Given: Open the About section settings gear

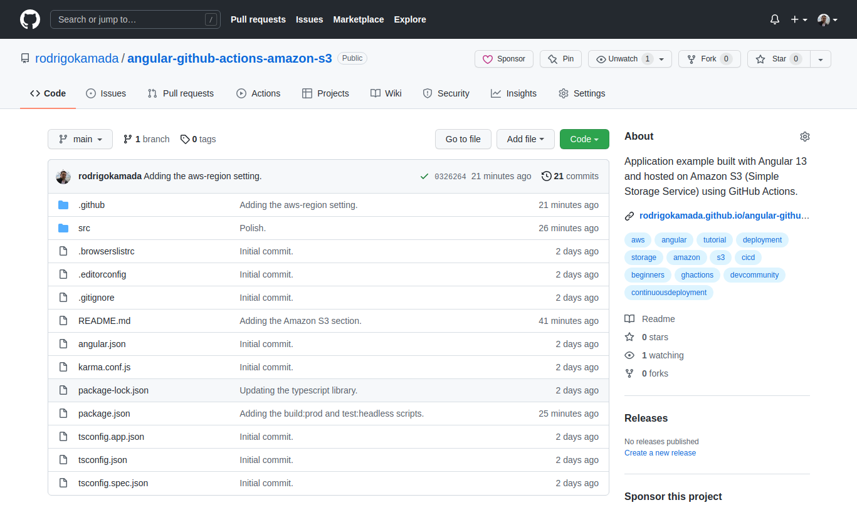Looking at the screenshot, I should coord(805,136).
